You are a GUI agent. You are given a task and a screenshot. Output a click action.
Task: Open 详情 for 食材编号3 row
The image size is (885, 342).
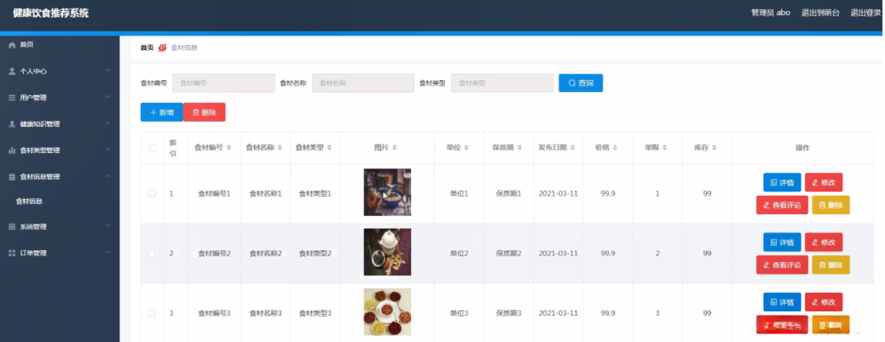tap(782, 303)
